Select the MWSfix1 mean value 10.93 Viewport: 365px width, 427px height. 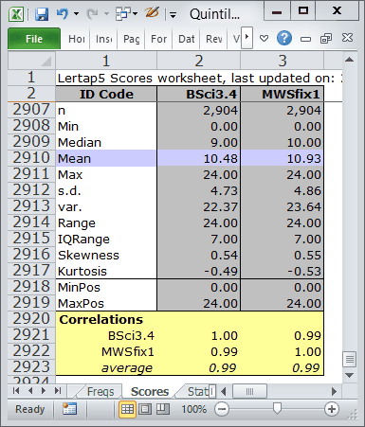(283, 158)
